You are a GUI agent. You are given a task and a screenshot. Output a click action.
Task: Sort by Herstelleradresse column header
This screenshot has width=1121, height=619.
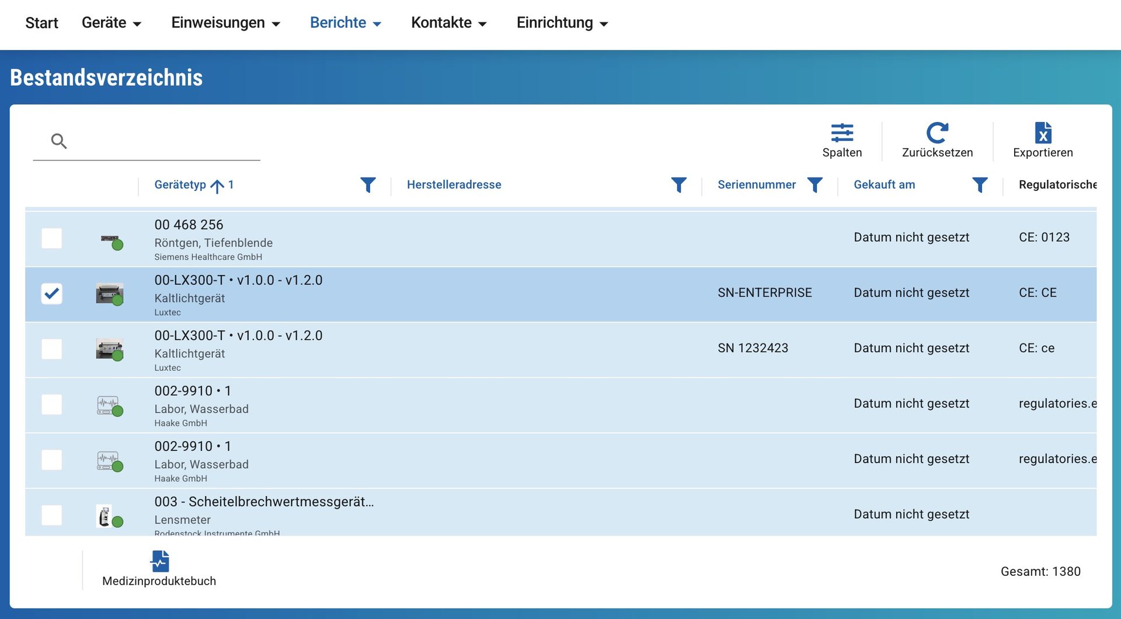(454, 185)
